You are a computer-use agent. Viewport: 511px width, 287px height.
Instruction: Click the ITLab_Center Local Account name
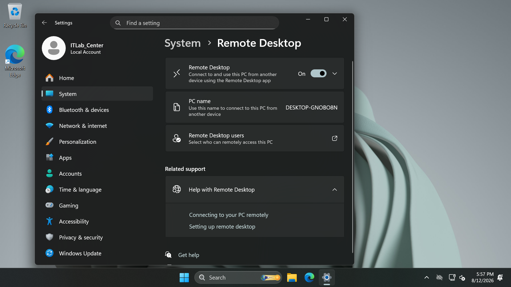click(x=87, y=48)
